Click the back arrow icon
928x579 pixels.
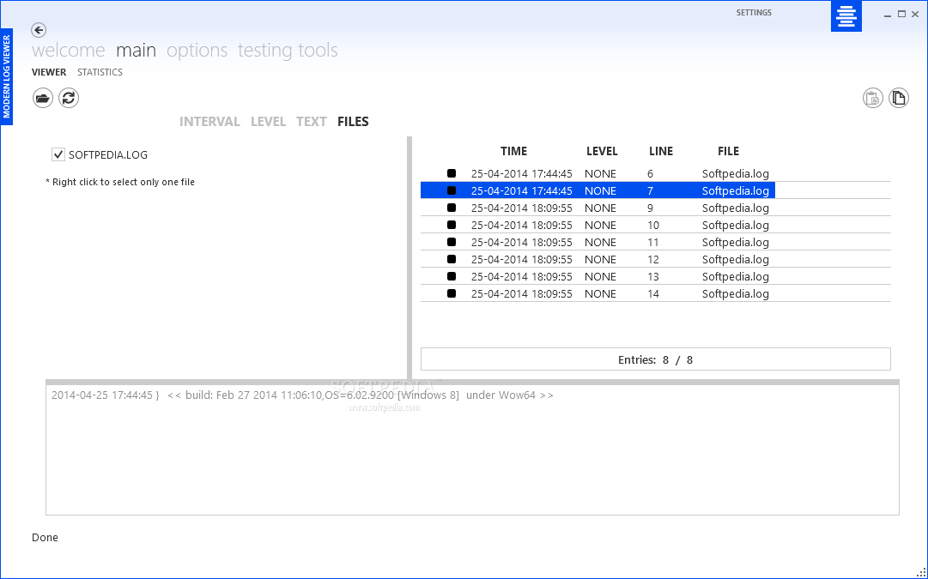click(x=39, y=29)
